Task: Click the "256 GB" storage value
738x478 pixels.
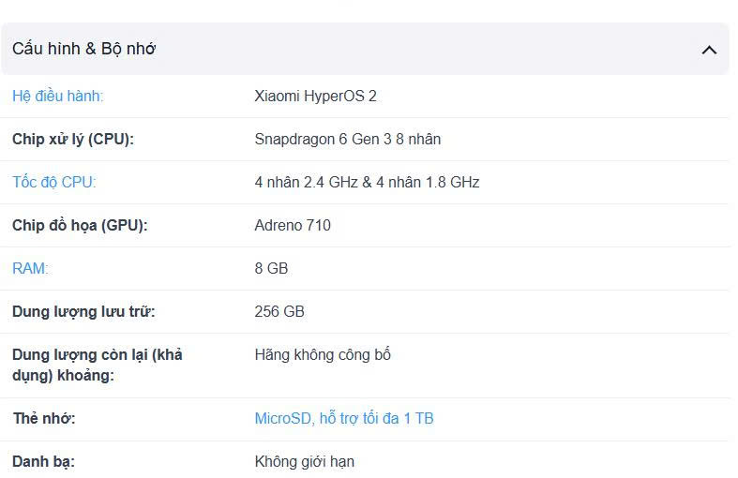Action: pyautogui.click(x=279, y=311)
